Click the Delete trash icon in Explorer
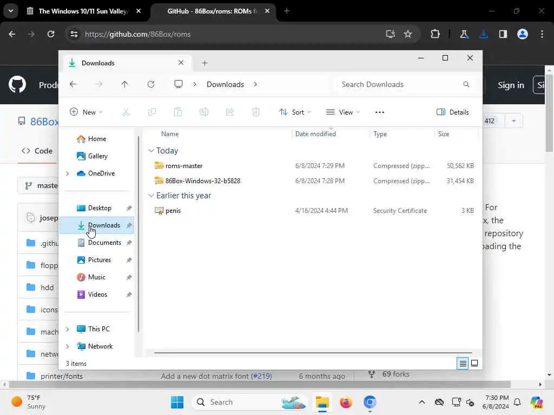This screenshot has height=415, width=554. pos(255,112)
